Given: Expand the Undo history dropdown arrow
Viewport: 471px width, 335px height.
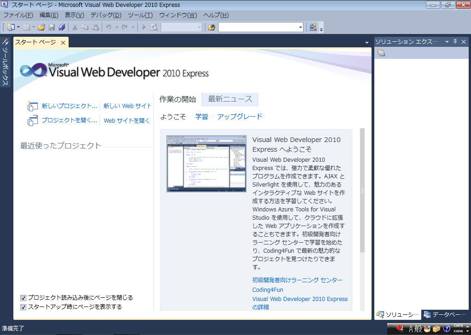Looking at the screenshot, I should pyautogui.click(x=116, y=27).
